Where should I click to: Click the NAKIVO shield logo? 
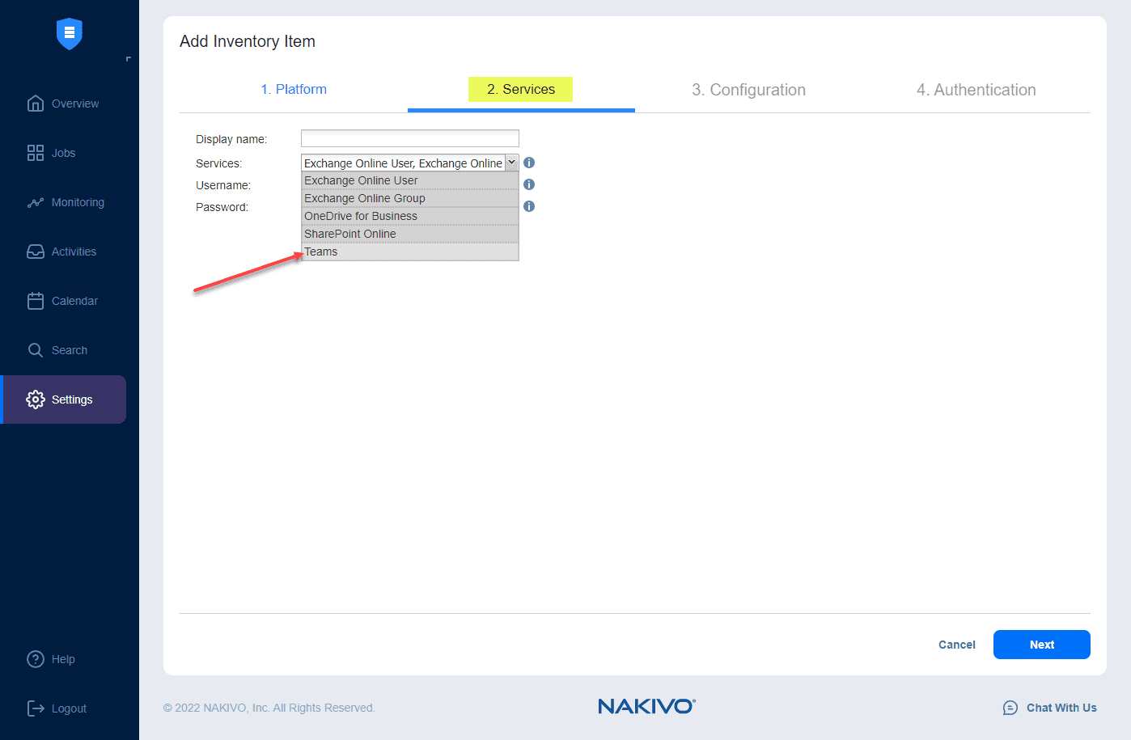point(69,34)
